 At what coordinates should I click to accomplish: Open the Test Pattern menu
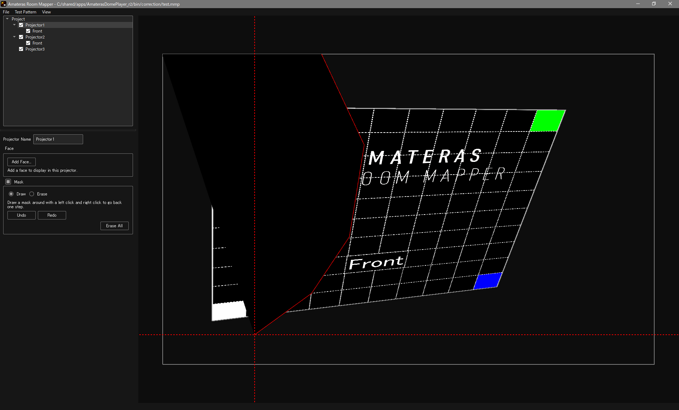[x=25, y=12]
